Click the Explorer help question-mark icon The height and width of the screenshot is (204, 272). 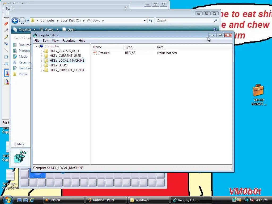[215, 29]
